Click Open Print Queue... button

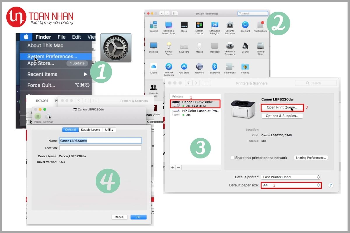[x=282, y=107]
